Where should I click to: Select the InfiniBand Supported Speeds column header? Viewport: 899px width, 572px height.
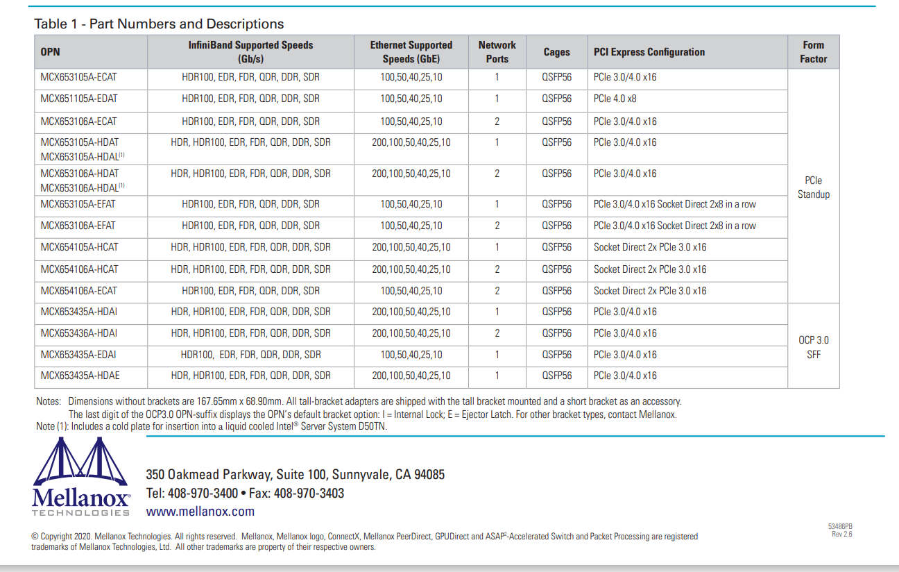pyautogui.click(x=250, y=52)
